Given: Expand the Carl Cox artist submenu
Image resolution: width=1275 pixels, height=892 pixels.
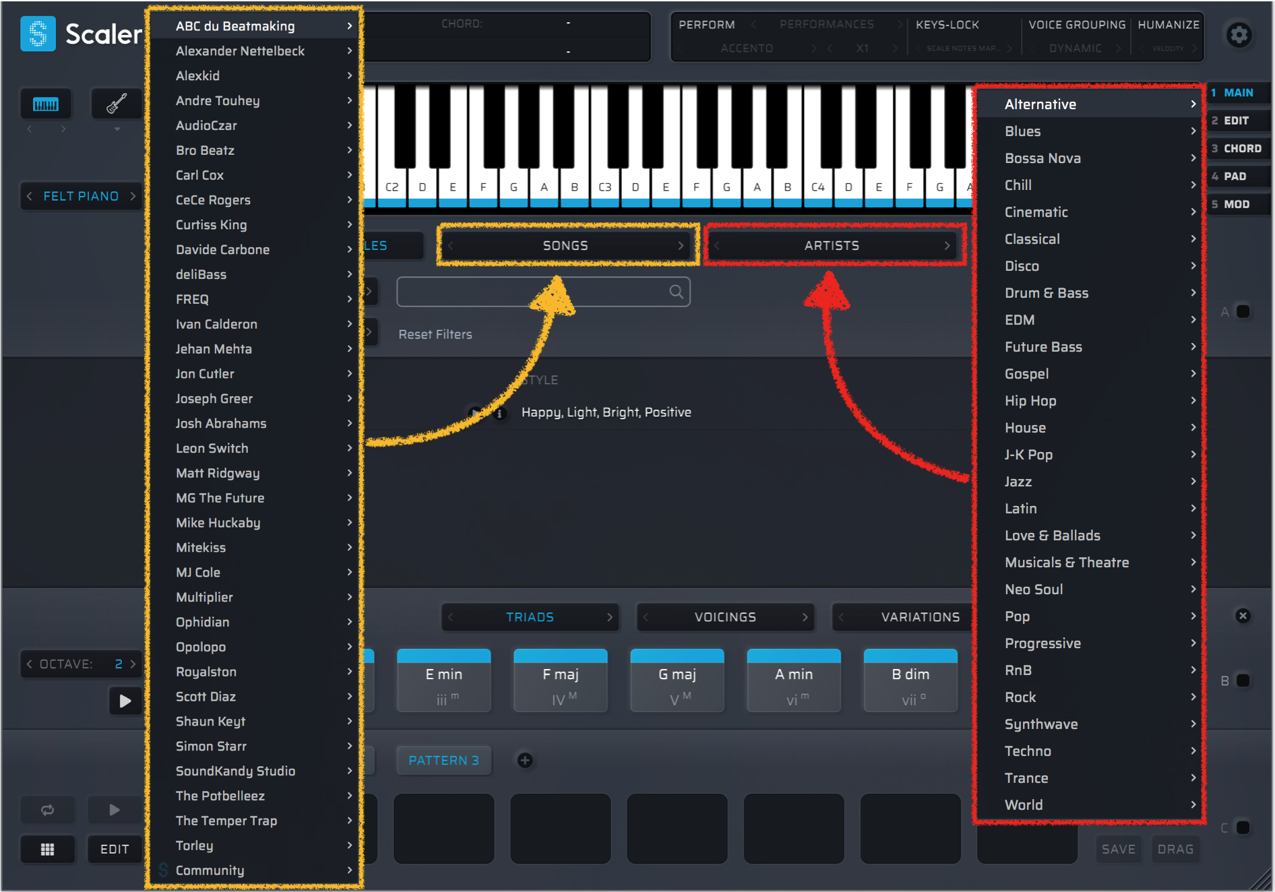Looking at the screenshot, I should click(x=255, y=175).
